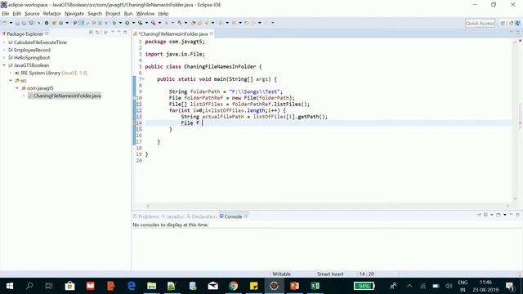Open PowerPoint from the taskbar
523x294 pixels.
click(x=294, y=286)
